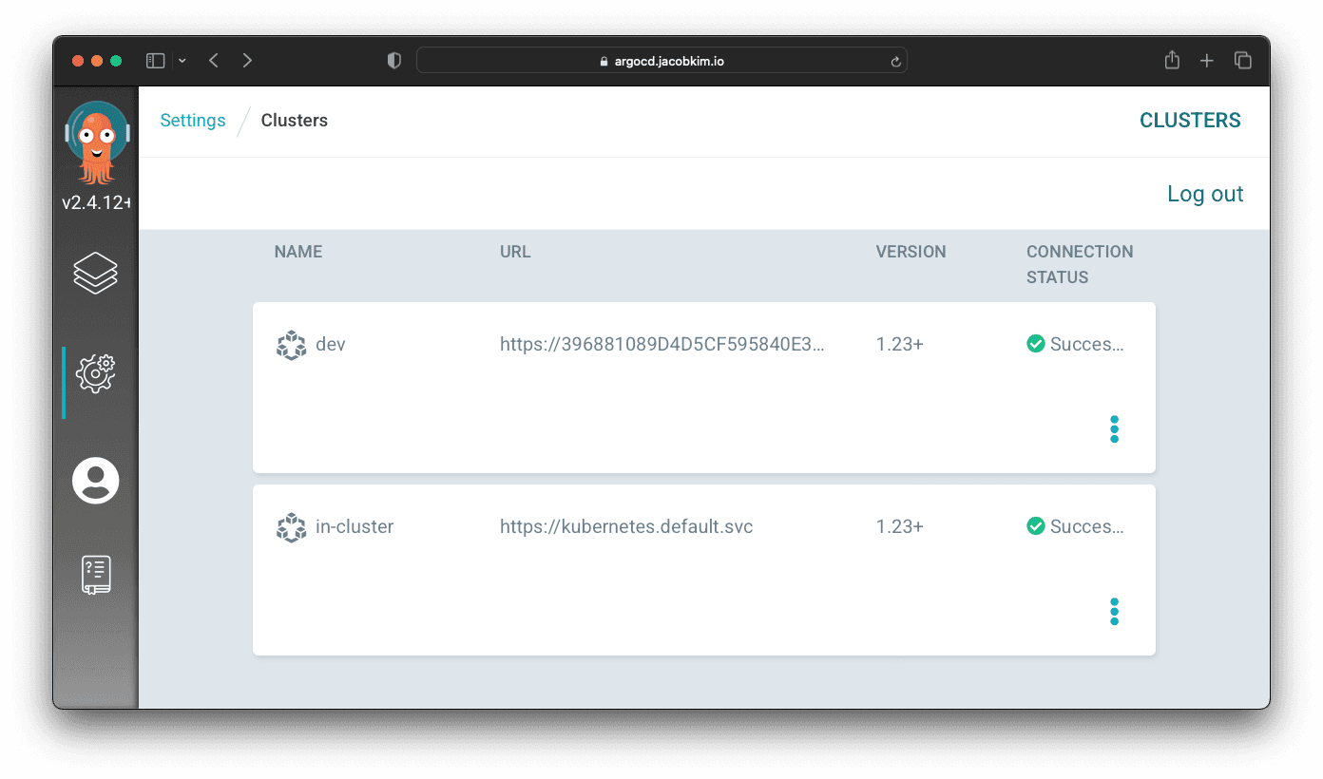Screen dimensions: 1323x779
Task: Open the Documentation help icon in sidebar
Action: tap(95, 574)
